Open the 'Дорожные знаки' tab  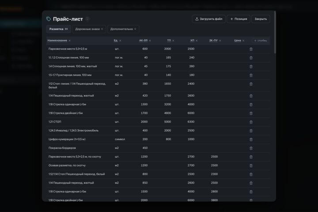[x=89, y=29]
